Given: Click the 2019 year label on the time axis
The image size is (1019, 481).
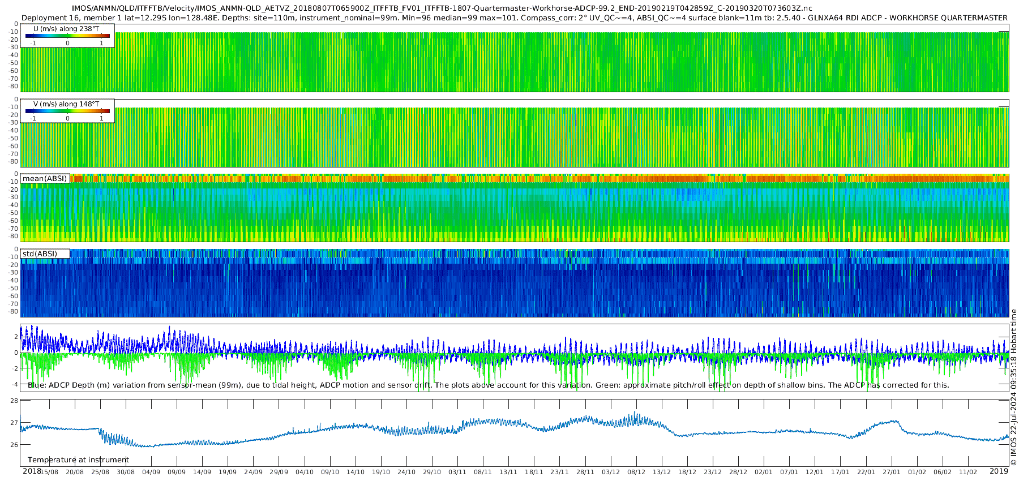Looking at the screenshot, I should tap(999, 471).
